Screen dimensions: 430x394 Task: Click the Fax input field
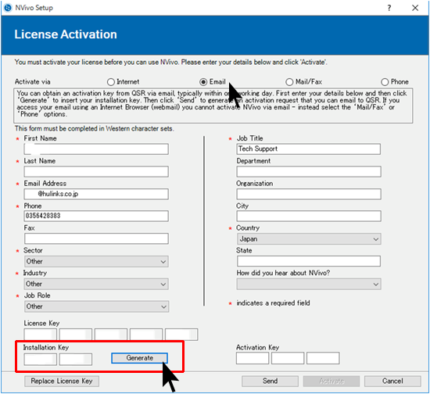coord(96,238)
